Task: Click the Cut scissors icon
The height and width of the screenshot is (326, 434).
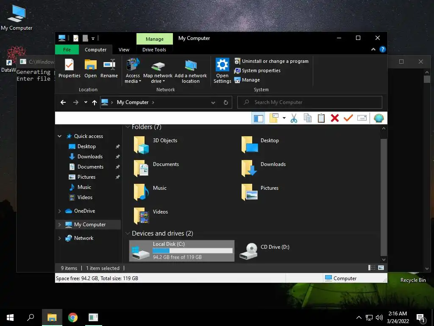Action: tap(294, 118)
